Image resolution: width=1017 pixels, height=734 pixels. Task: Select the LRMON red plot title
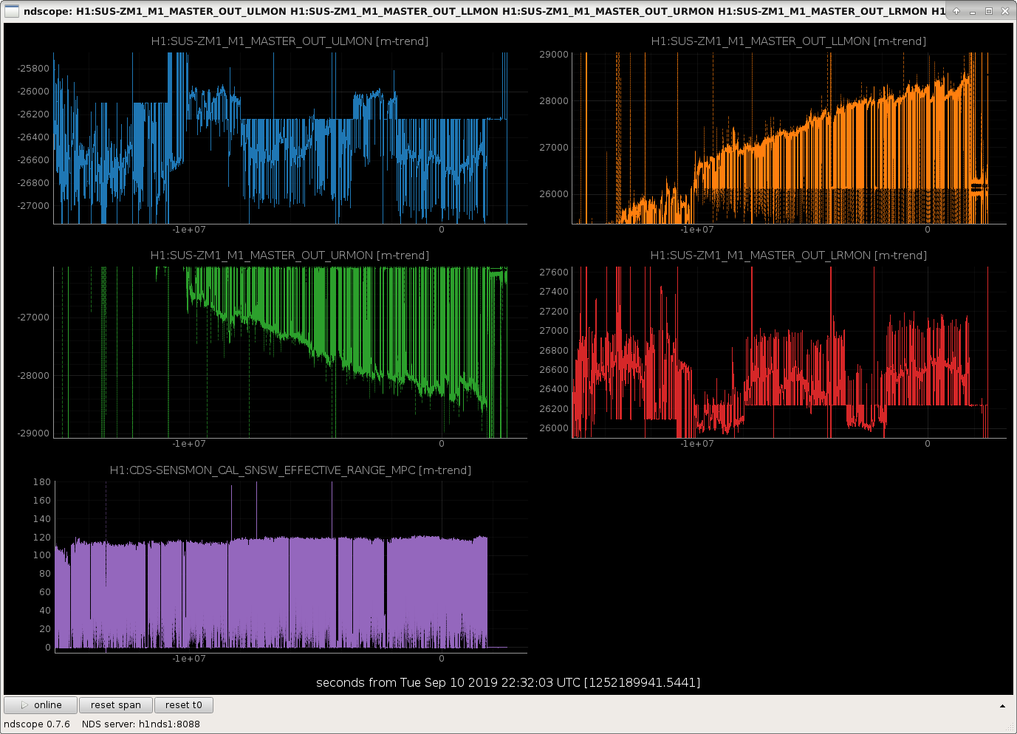788,255
